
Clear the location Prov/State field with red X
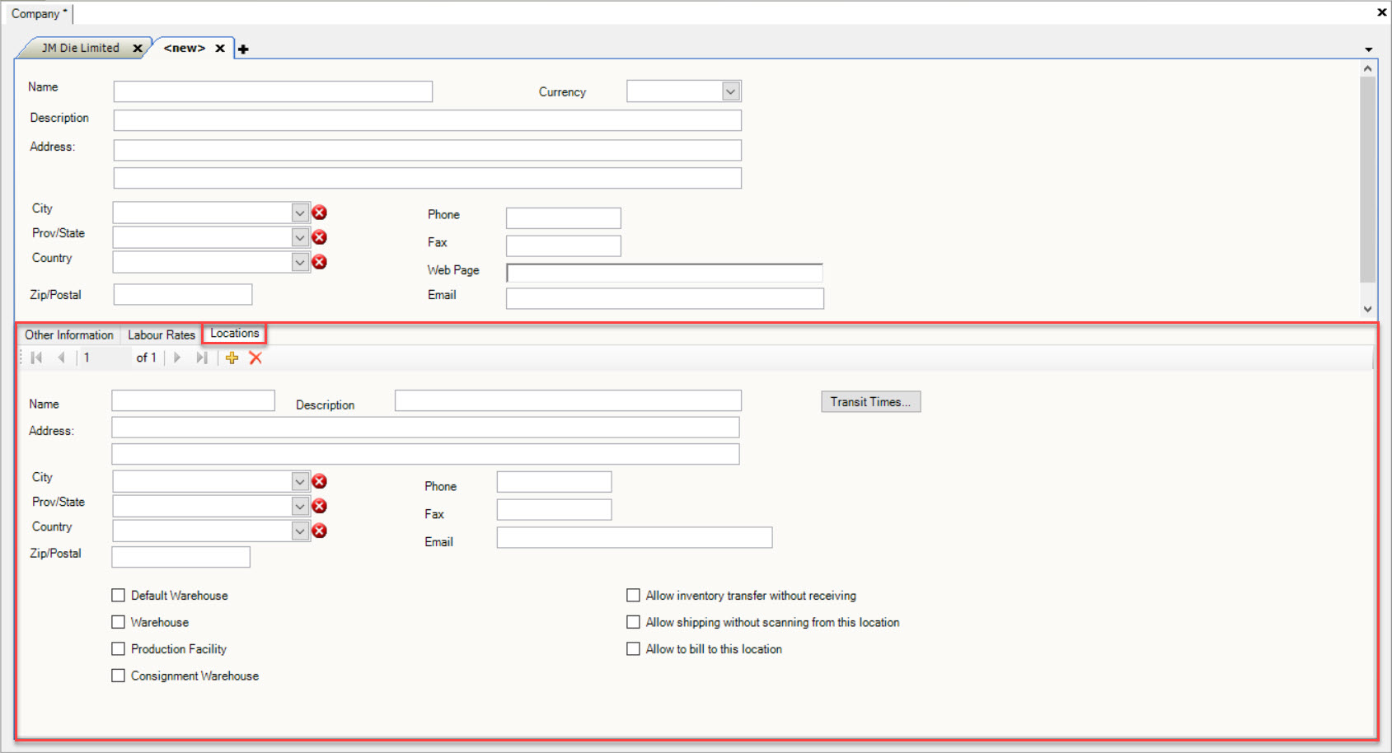(x=320, y=506)
